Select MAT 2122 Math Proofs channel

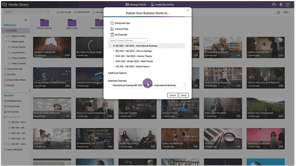point(134,61)
